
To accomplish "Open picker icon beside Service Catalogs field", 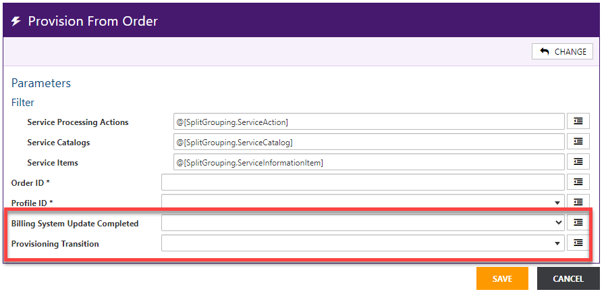I will coord(578,142).
